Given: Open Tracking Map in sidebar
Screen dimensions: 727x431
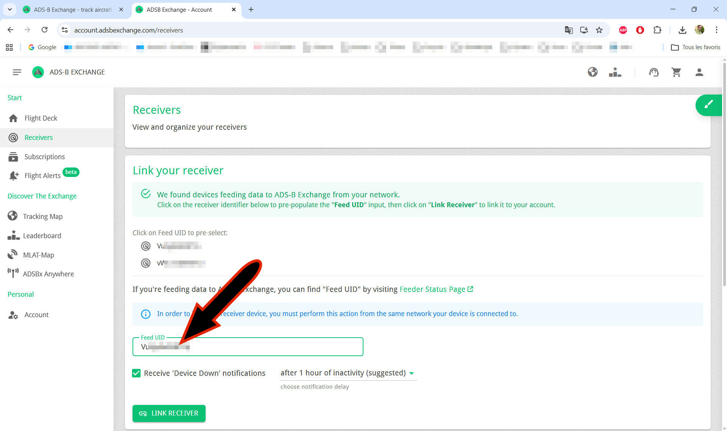Looking at the screenshot, I should 57,216.
